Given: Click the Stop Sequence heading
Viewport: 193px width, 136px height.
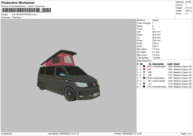Looking at the screenshot, I should pyautogui.click(x=144, y=60).
